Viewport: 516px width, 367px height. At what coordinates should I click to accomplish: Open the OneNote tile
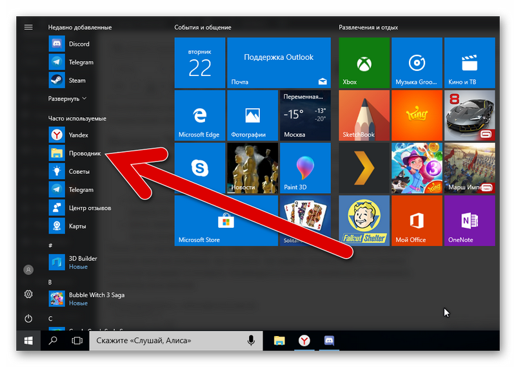[x=470, y=220]
